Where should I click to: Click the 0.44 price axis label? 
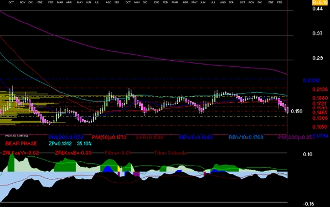pyautogui.click(x=317, y=9)
